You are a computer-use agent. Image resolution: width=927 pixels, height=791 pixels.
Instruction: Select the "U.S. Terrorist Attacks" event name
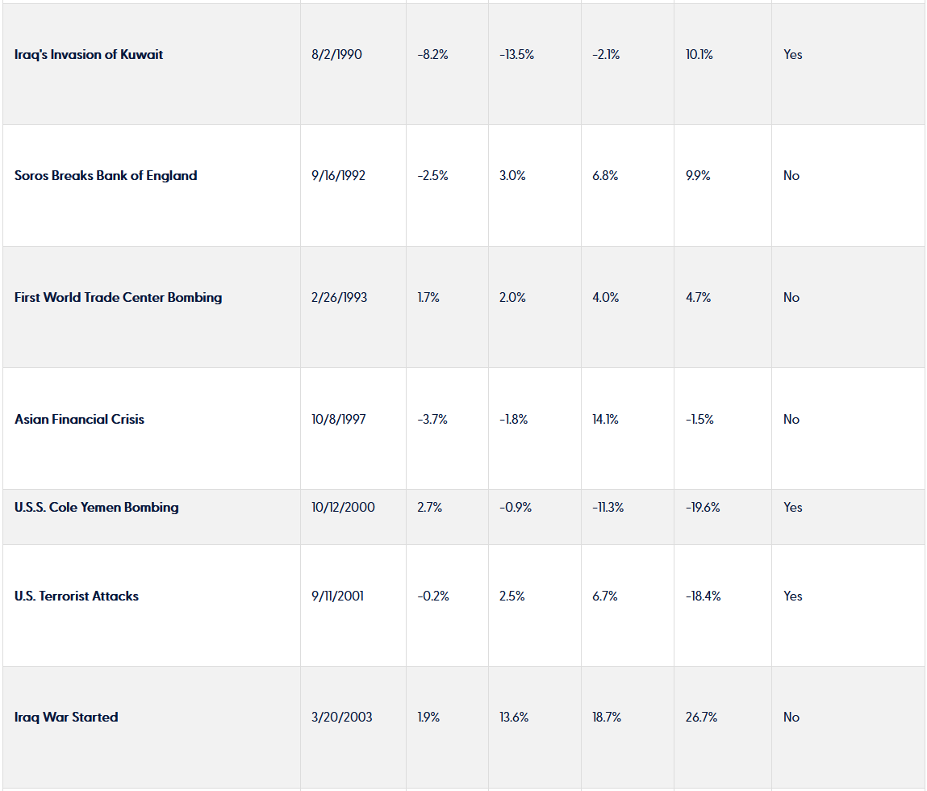(x=77, y=596)
